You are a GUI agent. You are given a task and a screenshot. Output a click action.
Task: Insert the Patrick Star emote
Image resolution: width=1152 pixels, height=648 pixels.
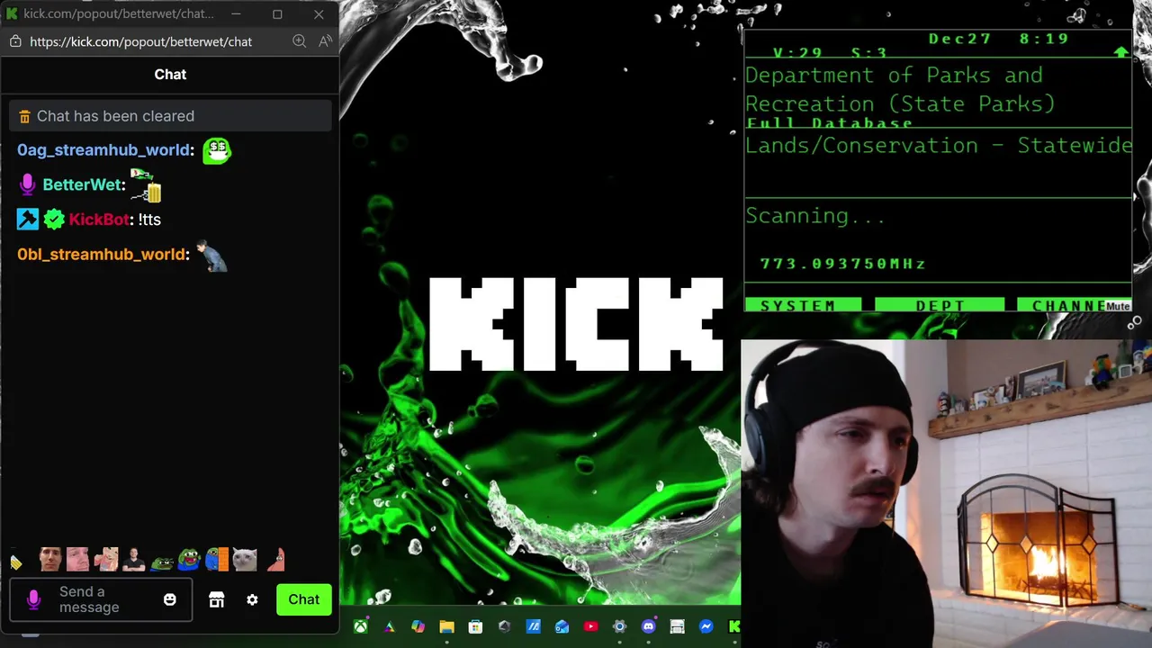(274, 560)
